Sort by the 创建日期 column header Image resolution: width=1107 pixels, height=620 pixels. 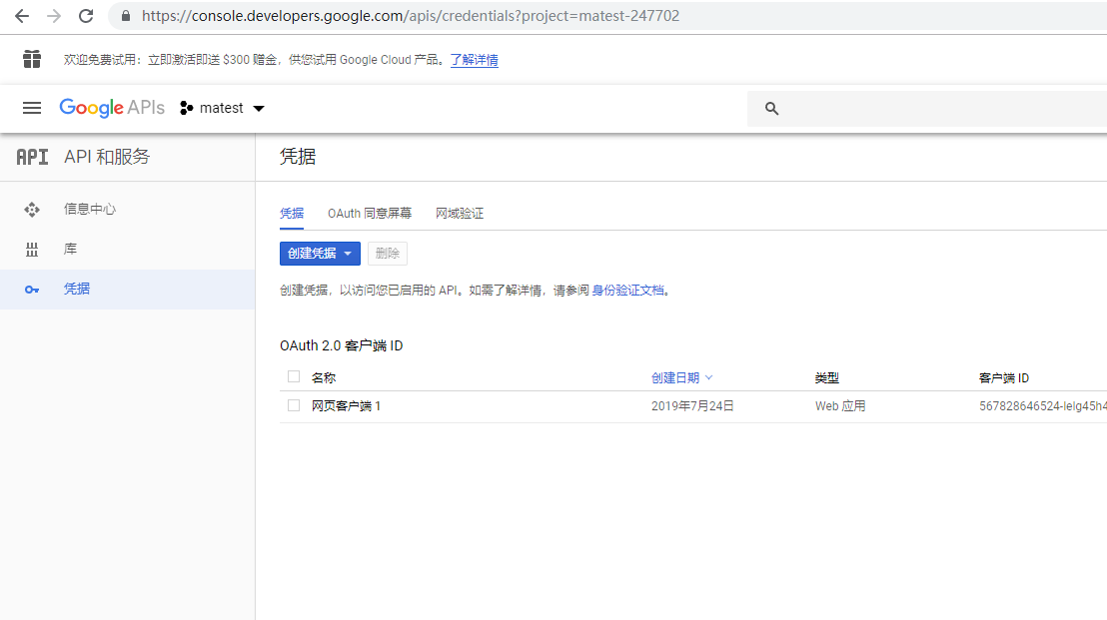(x=682, y=378)
